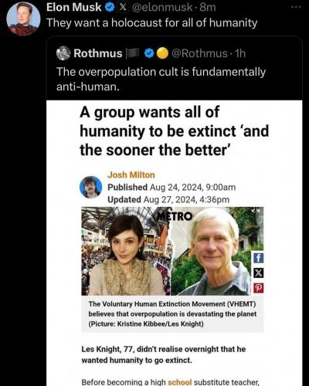The image size is (309, 386).
Task: Open the article's main photo with METRO logo
Action: point(172,251)
